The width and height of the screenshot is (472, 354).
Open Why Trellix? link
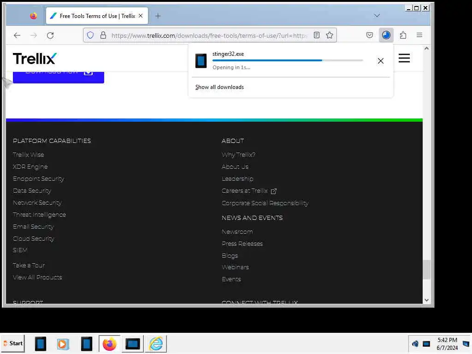(x=238, y=155)
